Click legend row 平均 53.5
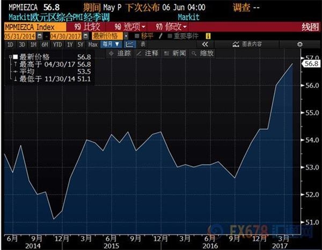This screenshot has height=250, width=322. click(x=53, y=72)
